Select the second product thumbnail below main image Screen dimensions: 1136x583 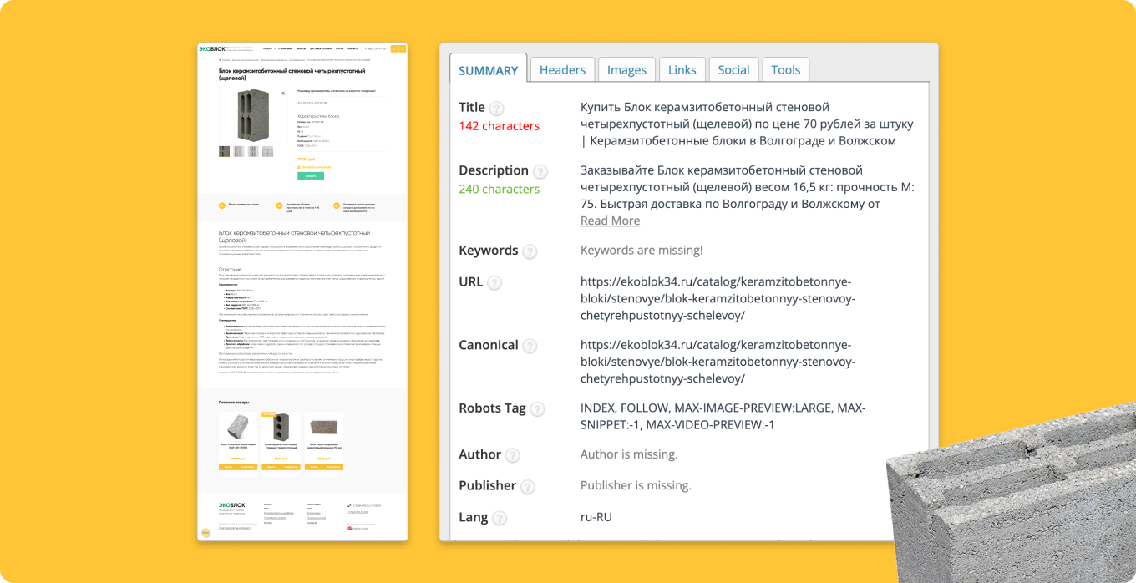(239, 151)
